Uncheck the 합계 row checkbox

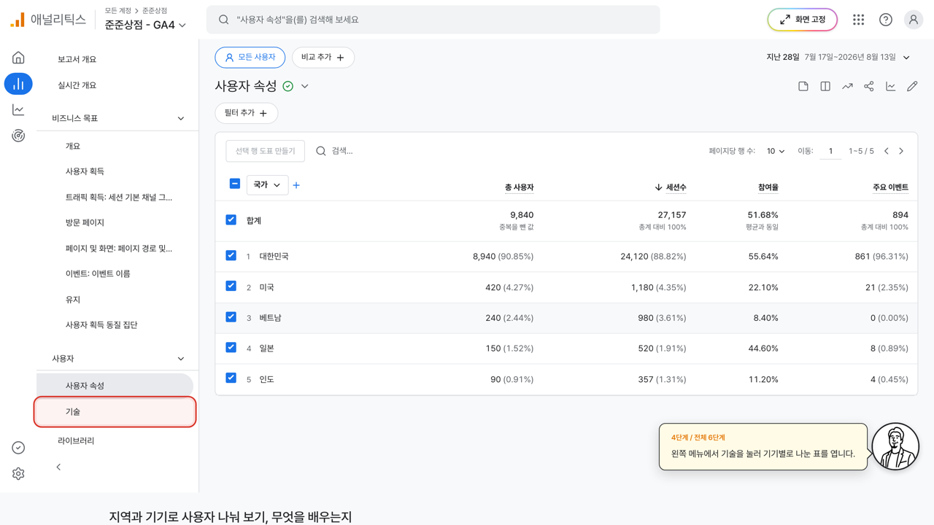tap(231, 219)
